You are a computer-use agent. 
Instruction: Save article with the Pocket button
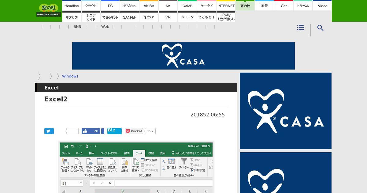tap(134, 131)
